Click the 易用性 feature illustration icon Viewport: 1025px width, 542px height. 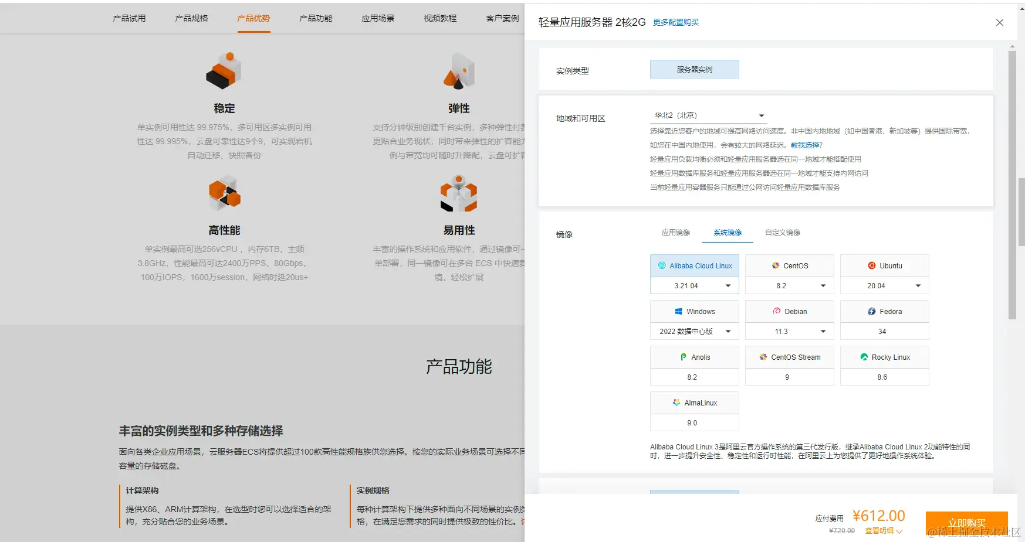tap(459, 193)
